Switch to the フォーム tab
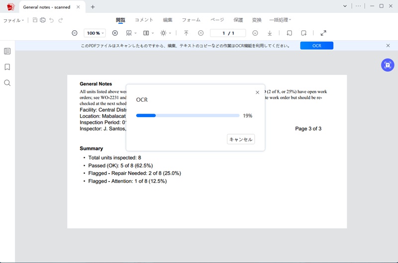Image resolution: width=398 pixels, height=263 pixels. click(x=191, y=20)
